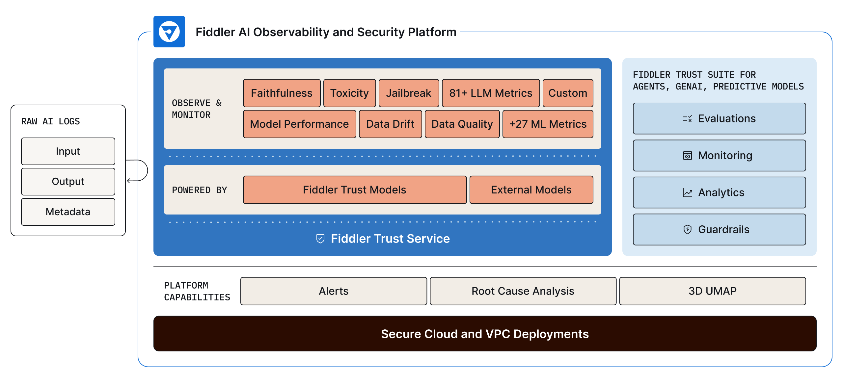
Task: Expand the +27 ML Metrics block
Action: 548,124
